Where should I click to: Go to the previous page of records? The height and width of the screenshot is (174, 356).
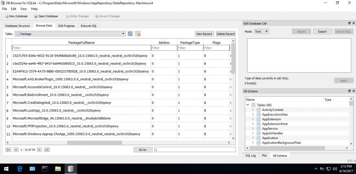click(x=16, y=150)
